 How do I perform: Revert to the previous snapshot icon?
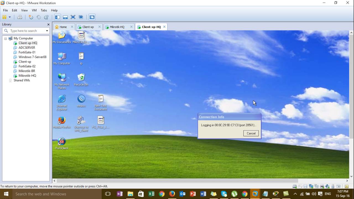[x=39, y=17]
